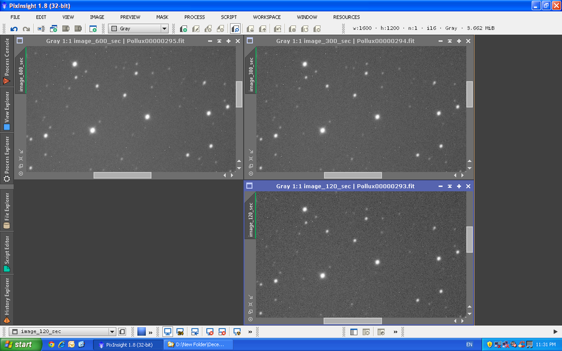
Task: Click the horizontal scrollbar of image_300_sec window
Action: coord(352,175)
